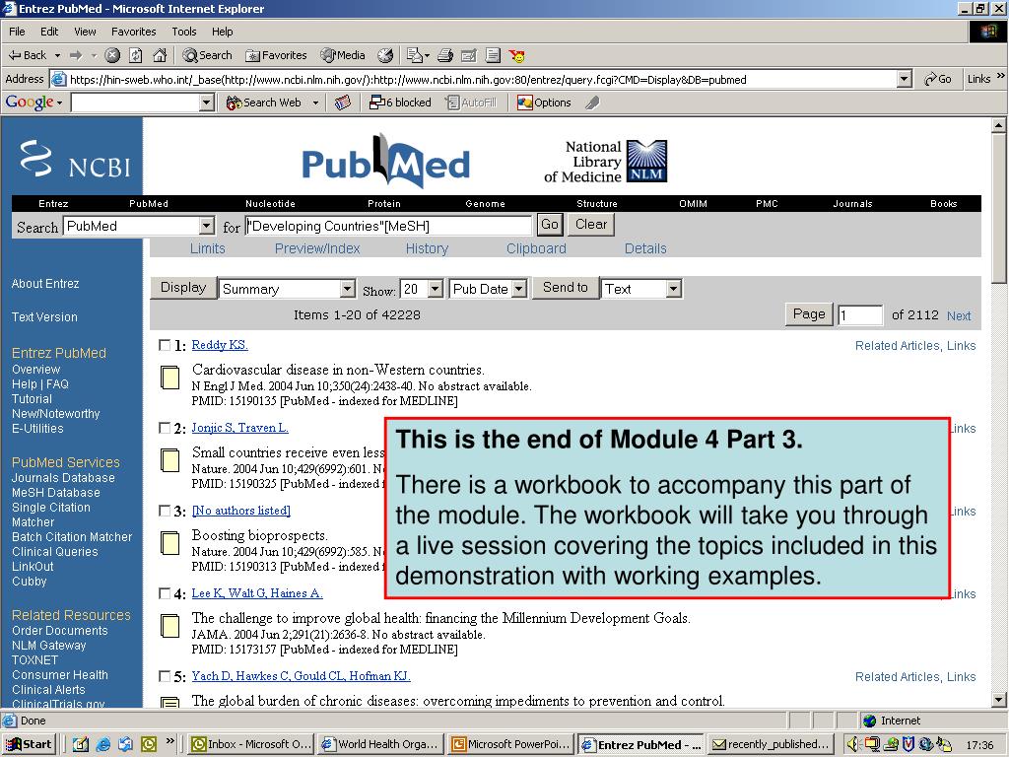The image size is (1009, 757).
Task: Open the Search Web options dropdown arrow
Action: [x=315, y=103]
